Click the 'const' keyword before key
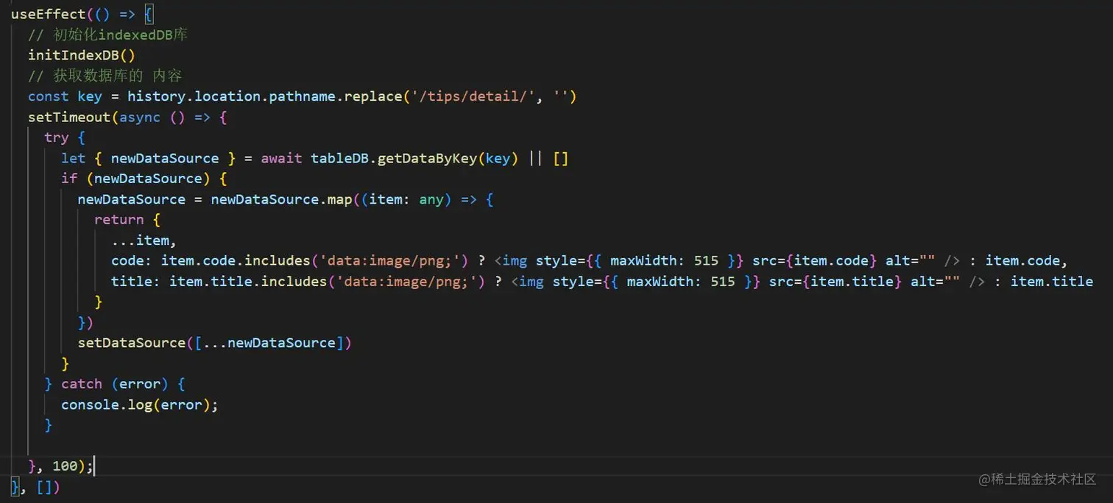 (x=49, y=96)
